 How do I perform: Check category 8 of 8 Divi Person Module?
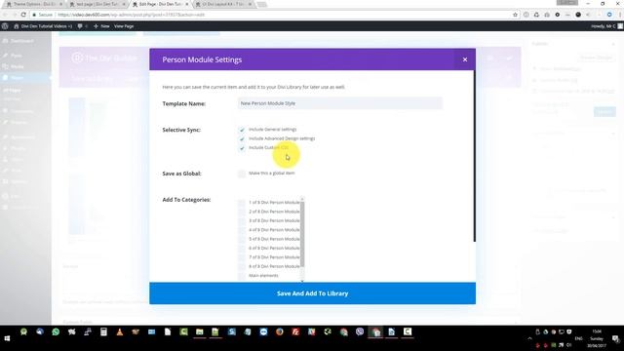coord(242,266)
